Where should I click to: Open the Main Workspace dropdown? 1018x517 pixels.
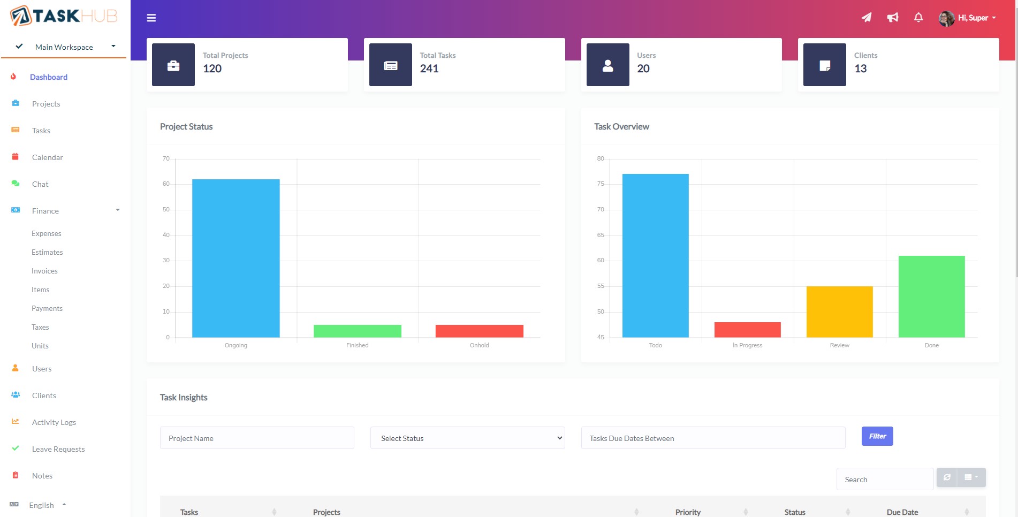pos(64,47)
